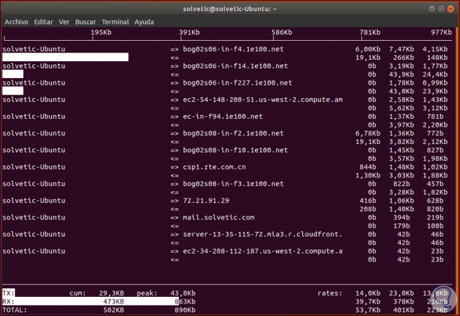Click peak TX value 43,8Kb

coord(183,293)
